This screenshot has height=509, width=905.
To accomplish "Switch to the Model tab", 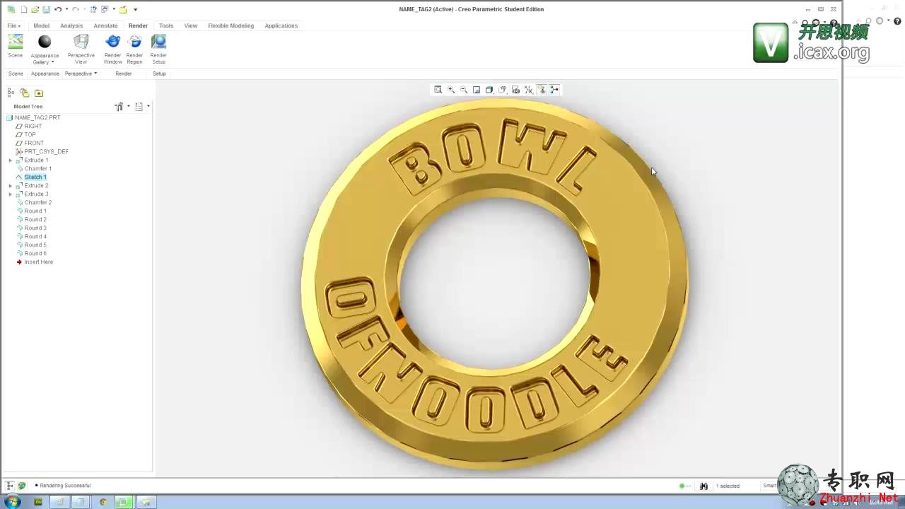I will [42, 25].
